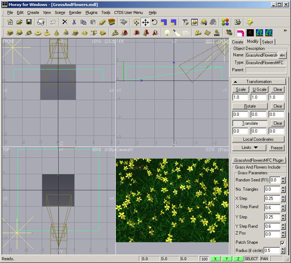Open the Render menu

pyautogui.click(x=75, y=12)
